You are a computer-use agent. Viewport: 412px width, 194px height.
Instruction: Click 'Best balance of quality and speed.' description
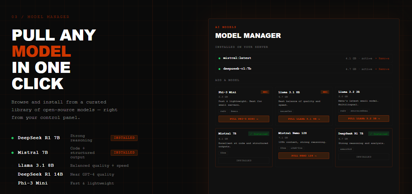tap(299, 103)
